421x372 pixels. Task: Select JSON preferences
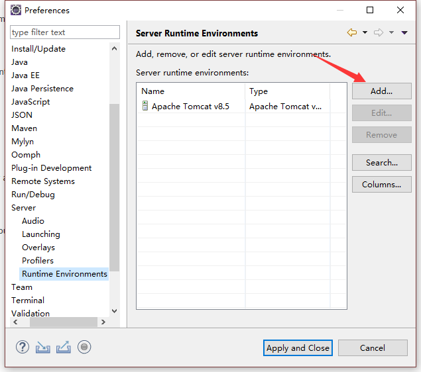point(22,115)
